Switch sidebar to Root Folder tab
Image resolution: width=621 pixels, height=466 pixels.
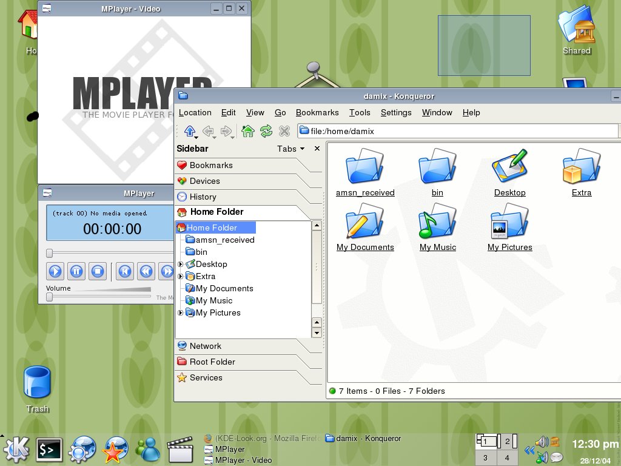241,362
